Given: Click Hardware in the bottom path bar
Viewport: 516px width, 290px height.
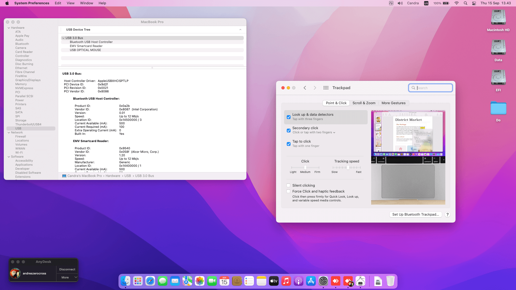Looking at the screenshot, I should (x=113, y=176).
